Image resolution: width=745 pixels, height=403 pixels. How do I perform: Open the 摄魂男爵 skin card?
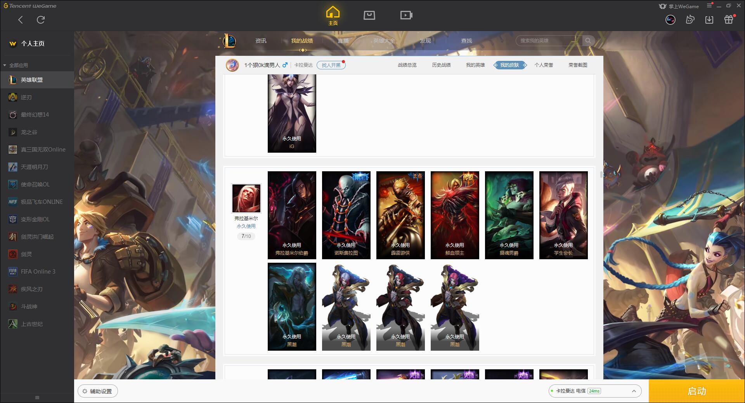[x=509, y=215]
